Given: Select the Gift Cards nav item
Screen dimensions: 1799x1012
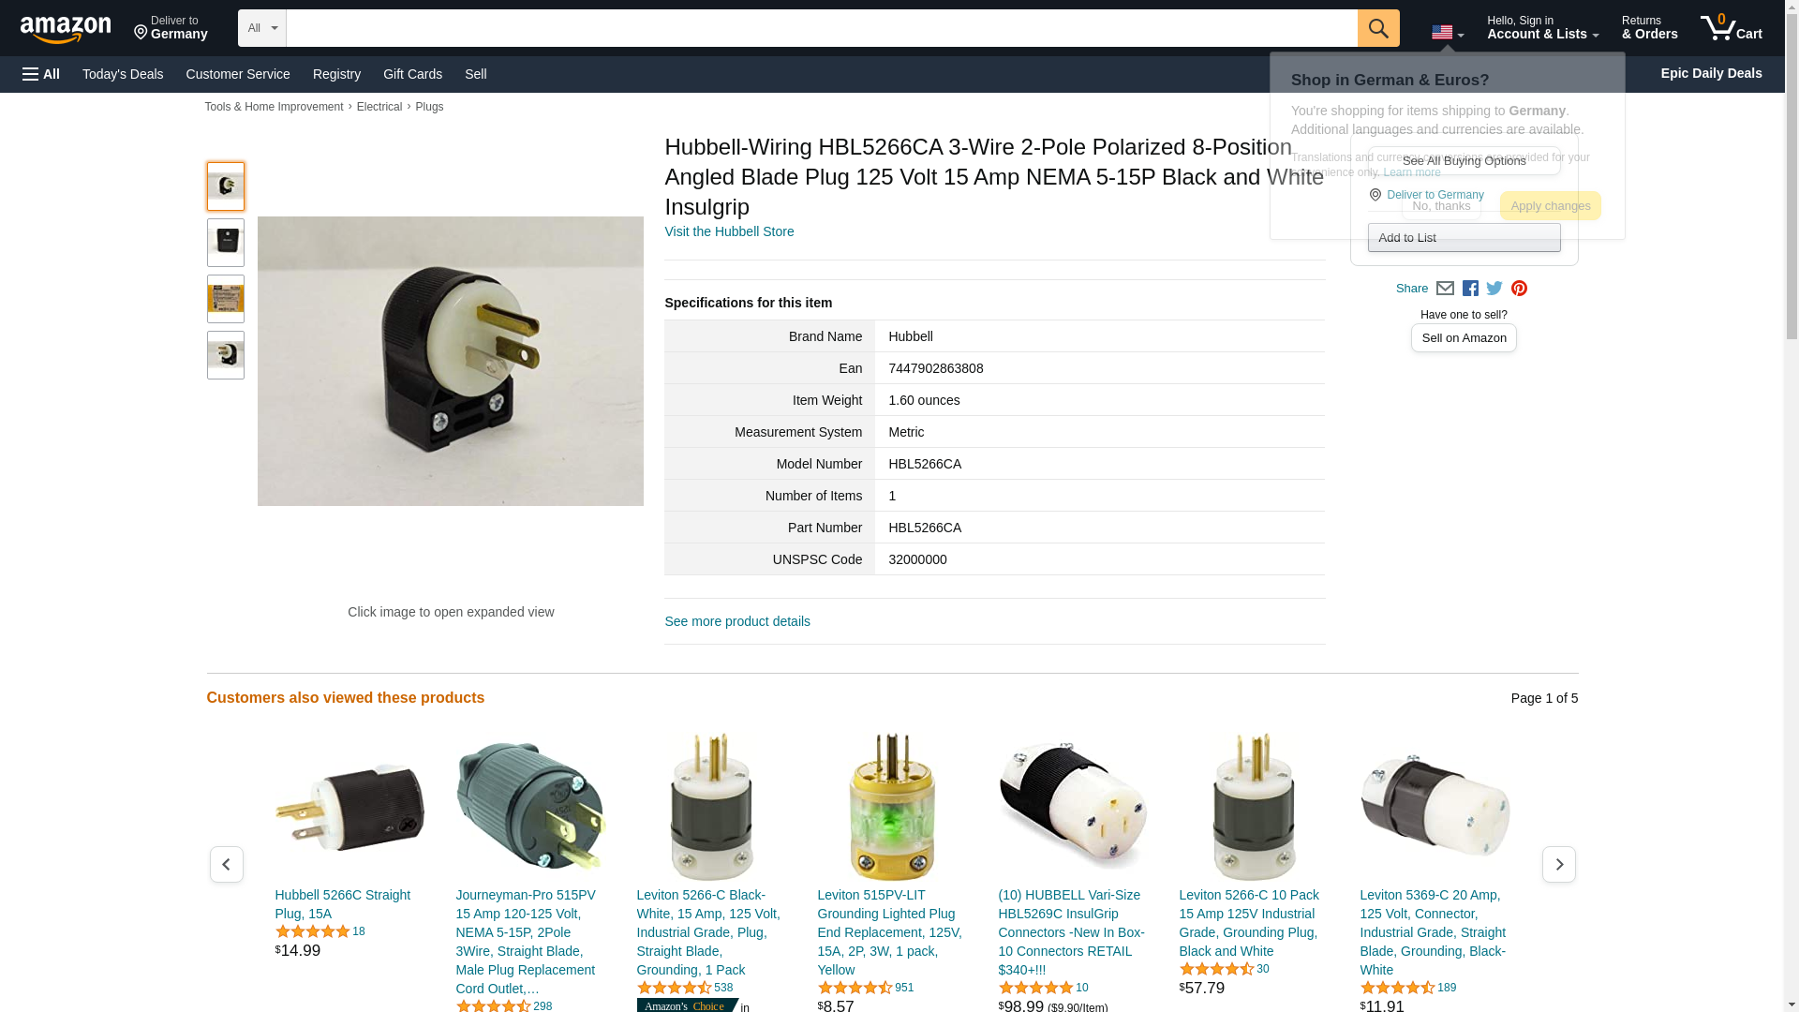Looking at the screenshot, I should (412, 74).
